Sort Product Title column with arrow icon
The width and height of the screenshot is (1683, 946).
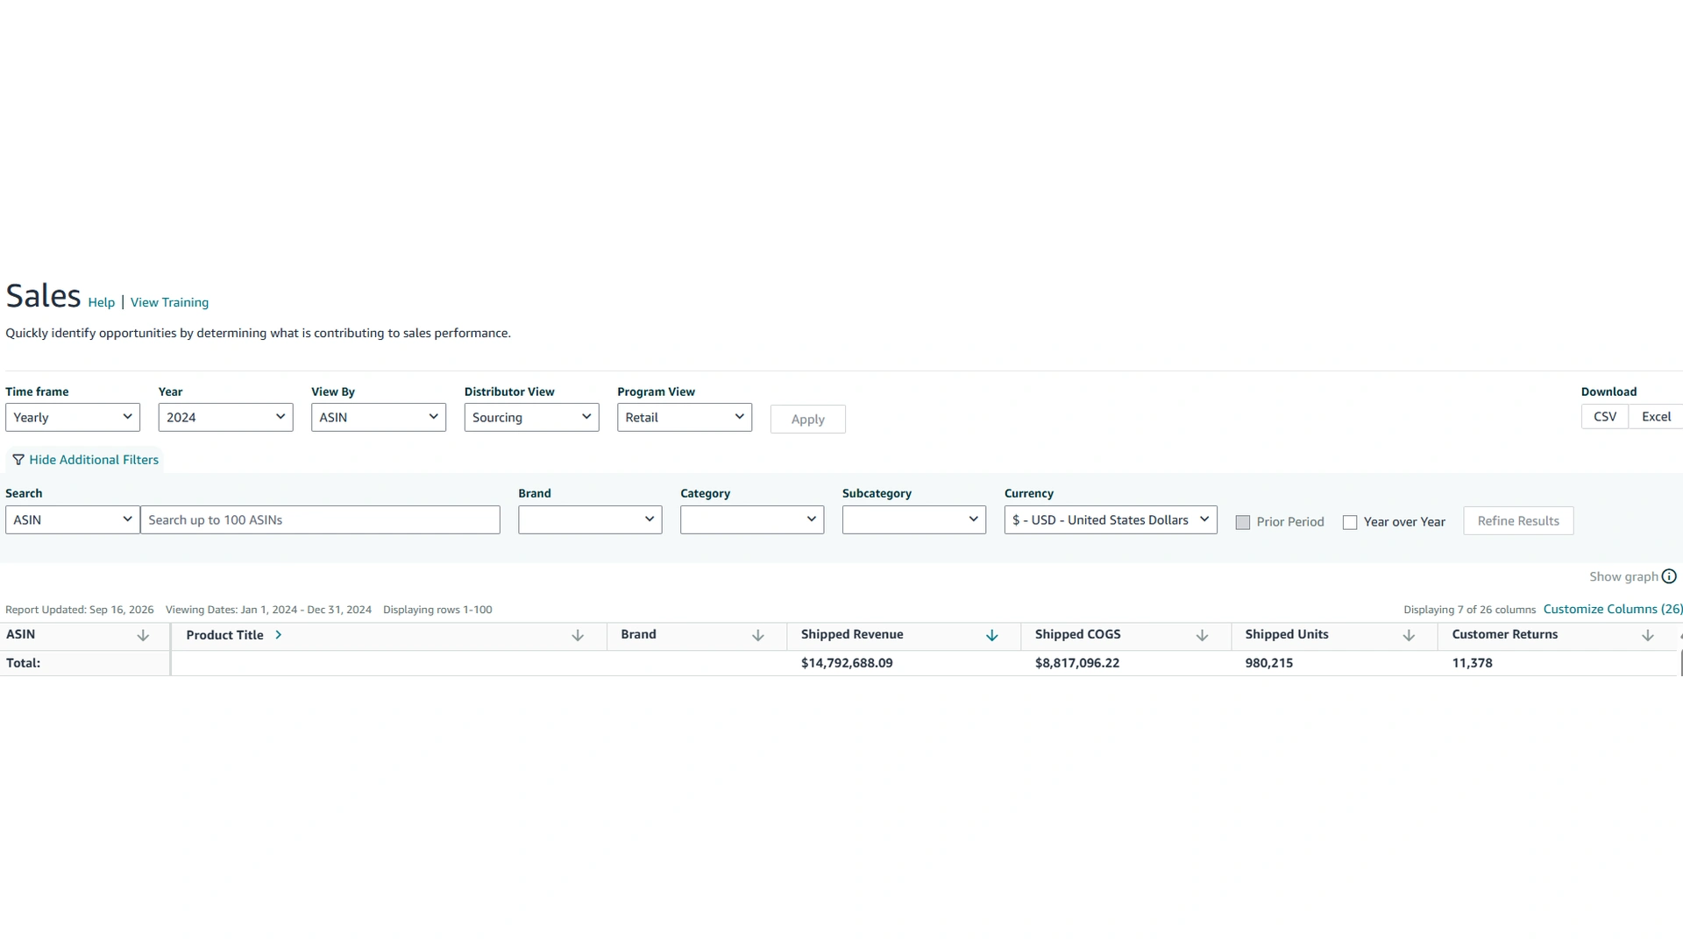point(578,636)
